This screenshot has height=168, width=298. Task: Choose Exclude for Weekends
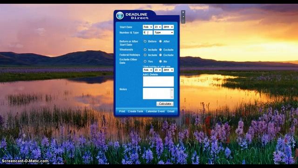click(x=160, y=50)
